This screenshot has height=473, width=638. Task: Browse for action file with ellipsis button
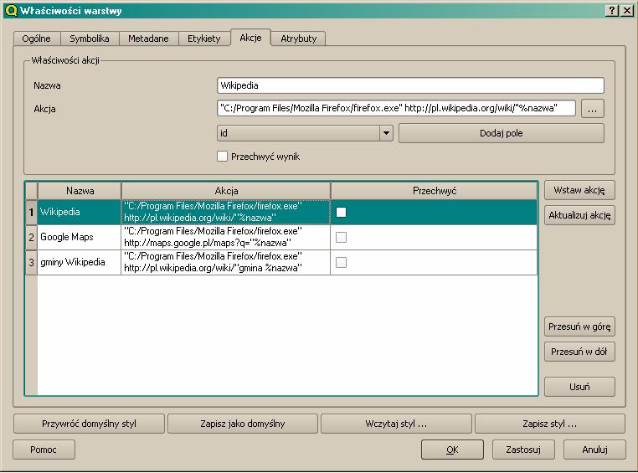[593, 109]
